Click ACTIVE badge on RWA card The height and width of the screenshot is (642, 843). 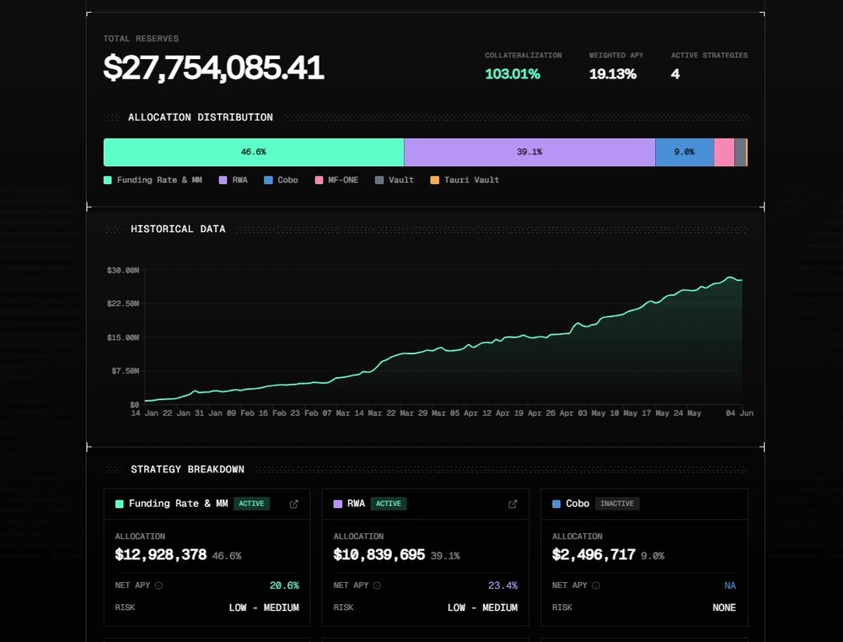tap(388, 504)
